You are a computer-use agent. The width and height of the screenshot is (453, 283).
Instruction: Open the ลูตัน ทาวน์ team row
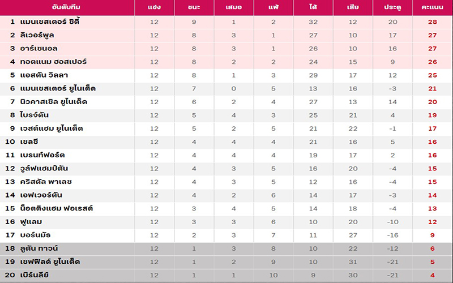(40, 248)
